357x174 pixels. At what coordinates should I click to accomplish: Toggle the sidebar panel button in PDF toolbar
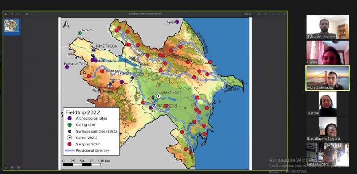point(6,14)
